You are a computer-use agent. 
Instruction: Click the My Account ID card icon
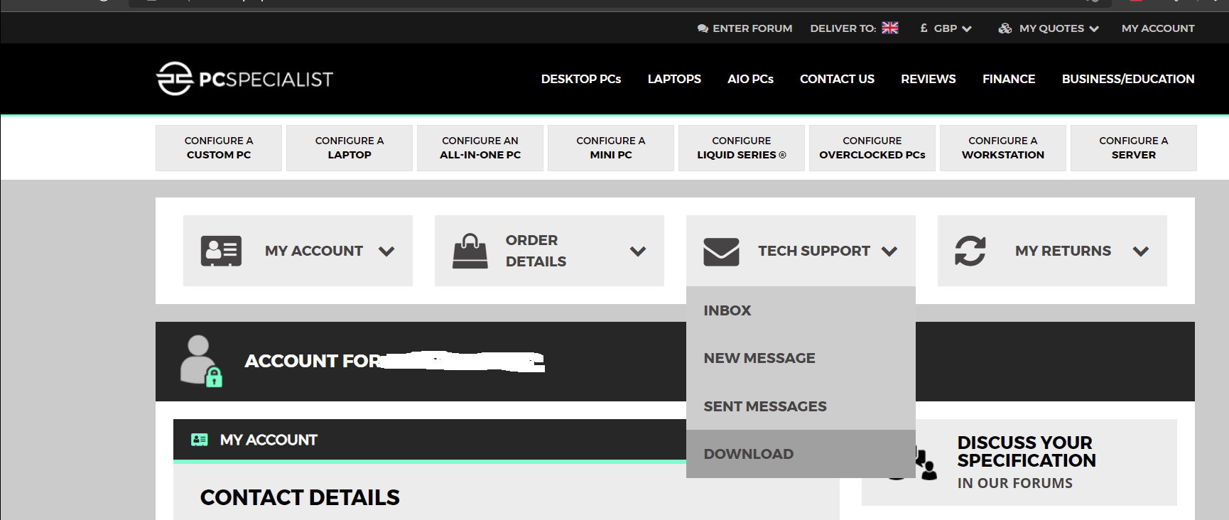point(221,251)
